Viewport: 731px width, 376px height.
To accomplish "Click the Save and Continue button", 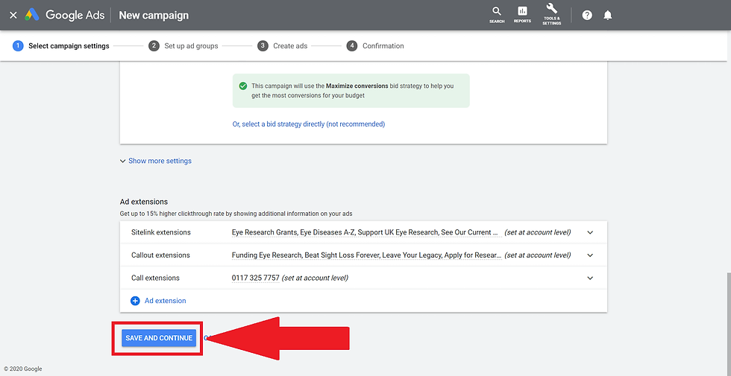I will [x=159, y=338].
